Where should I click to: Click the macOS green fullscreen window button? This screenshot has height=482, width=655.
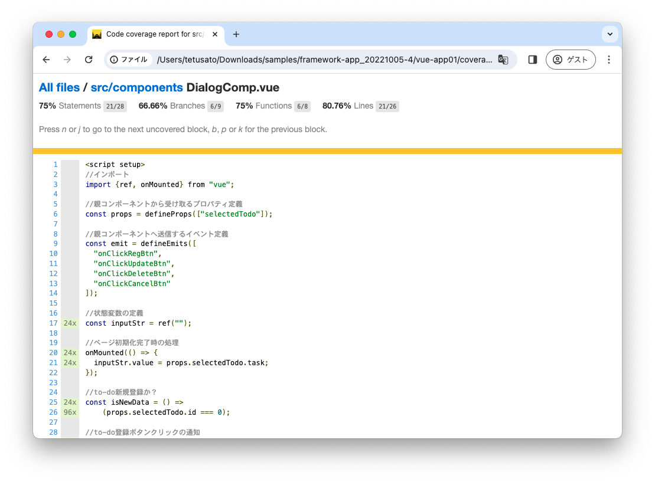pyautogui.click(x=73, y=34)
